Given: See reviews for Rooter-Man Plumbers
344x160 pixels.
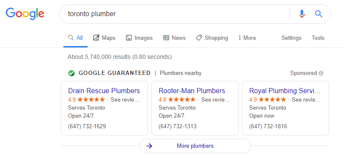Looking at the screenshot, I should coord(216,100).
